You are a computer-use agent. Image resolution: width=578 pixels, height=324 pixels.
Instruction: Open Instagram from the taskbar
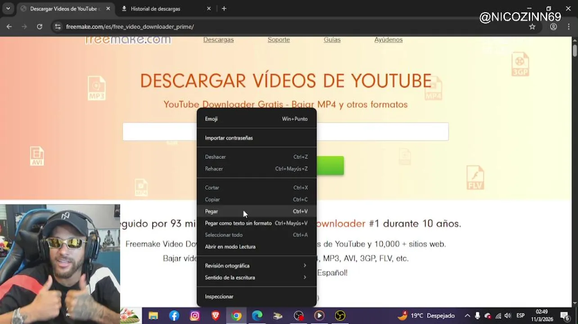(194, 316)
